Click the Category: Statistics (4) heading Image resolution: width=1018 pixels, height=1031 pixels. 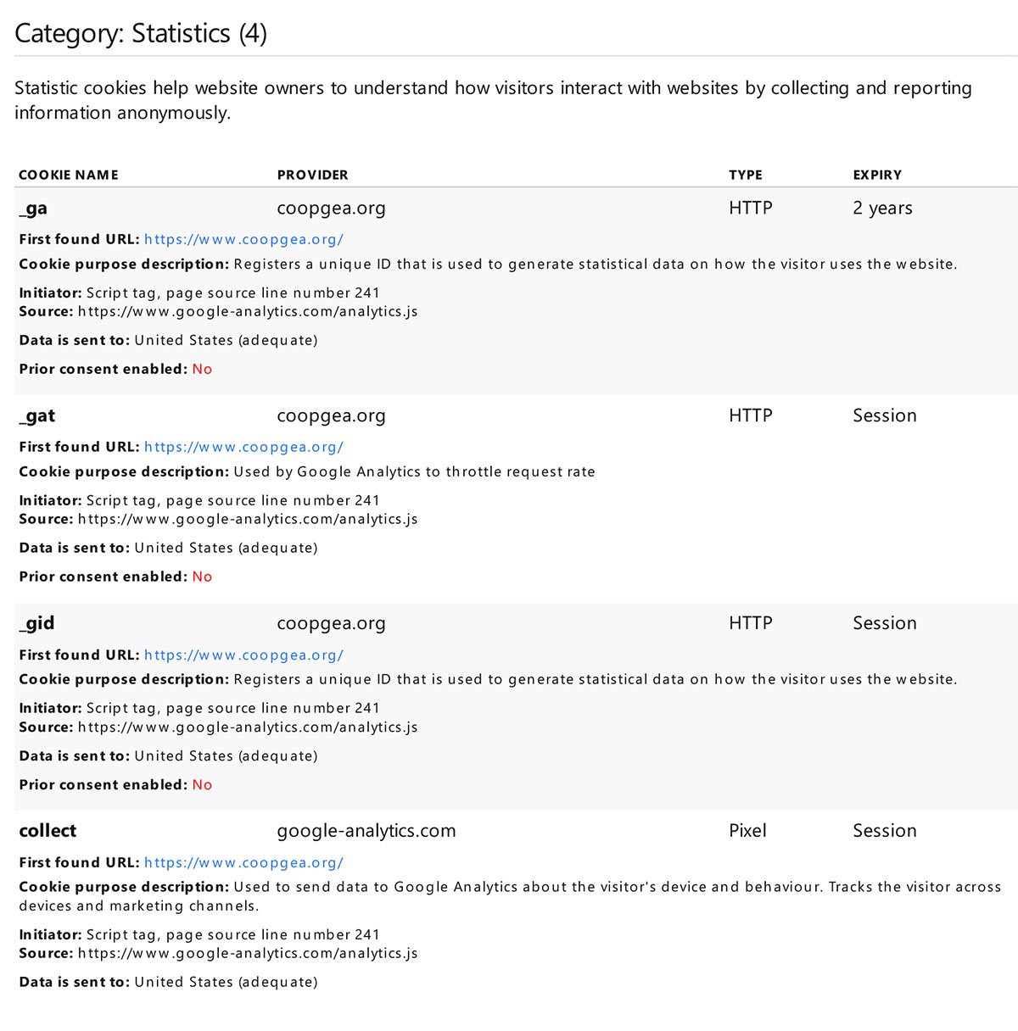[x=141, y=34]
